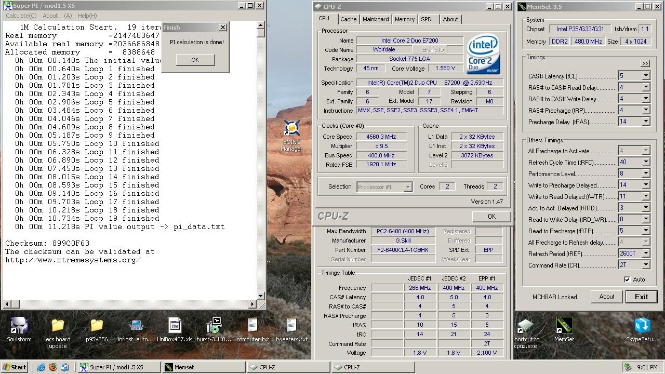Screen dimensions: 665x374
Task: Open the Precharge Delay (tRAS) dropdown
Action: point(646,122)
